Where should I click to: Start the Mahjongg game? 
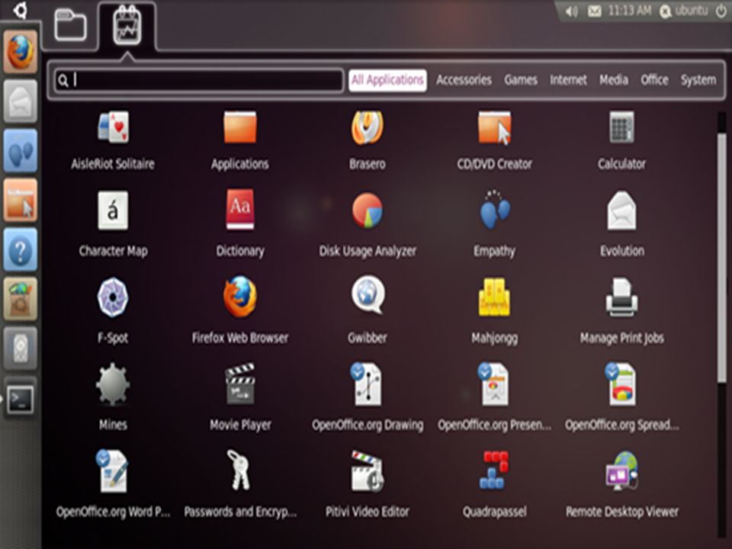(494, 297)
